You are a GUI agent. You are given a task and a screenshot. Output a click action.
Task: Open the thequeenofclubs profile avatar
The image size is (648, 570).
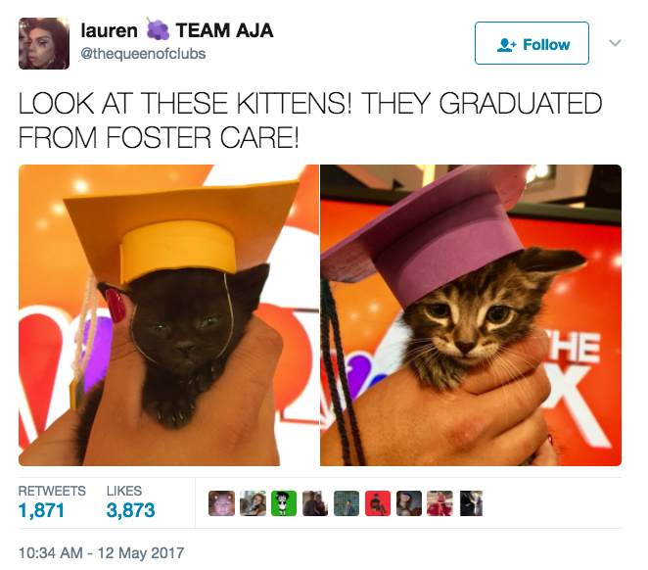(44, 43)
